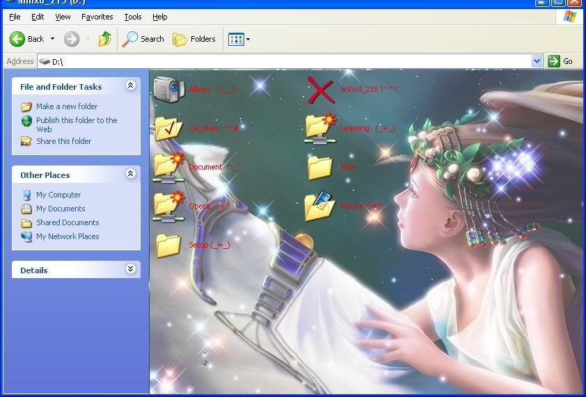Viewport: 586px width, 397px height.
Task: Open the Tools menu
Action: pyautogui.click(x=133, y=17)
